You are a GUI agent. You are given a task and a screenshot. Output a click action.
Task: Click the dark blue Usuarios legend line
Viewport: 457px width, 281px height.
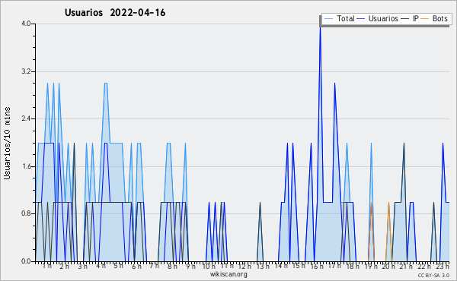click(x=361, y=19)
